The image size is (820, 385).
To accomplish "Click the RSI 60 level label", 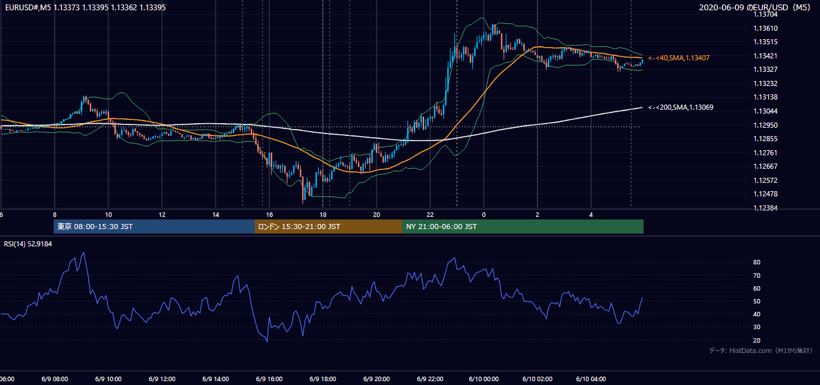I will [x=756, y=288].
